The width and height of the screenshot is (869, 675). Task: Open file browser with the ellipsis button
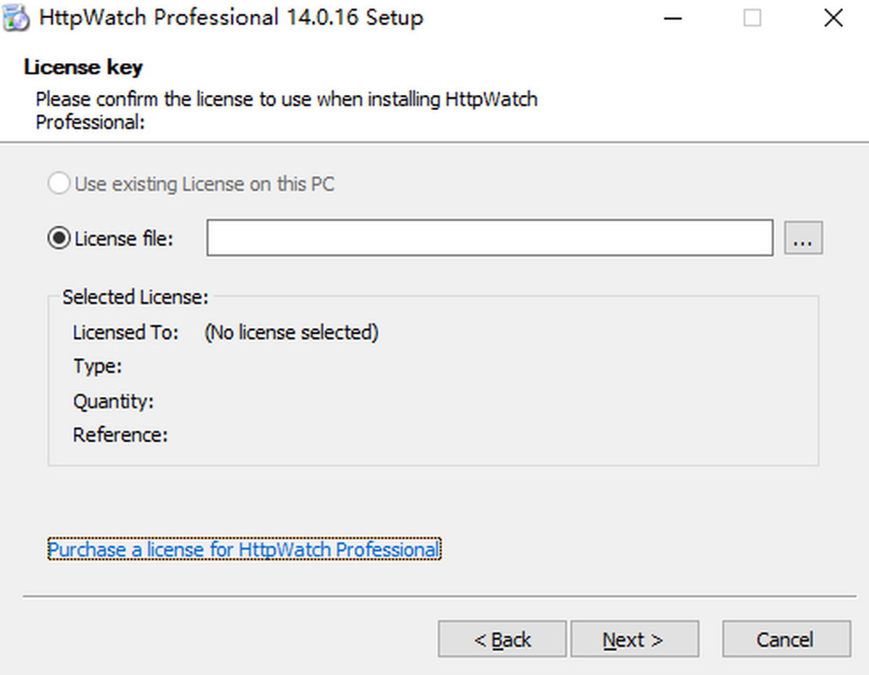click(803, 238)
